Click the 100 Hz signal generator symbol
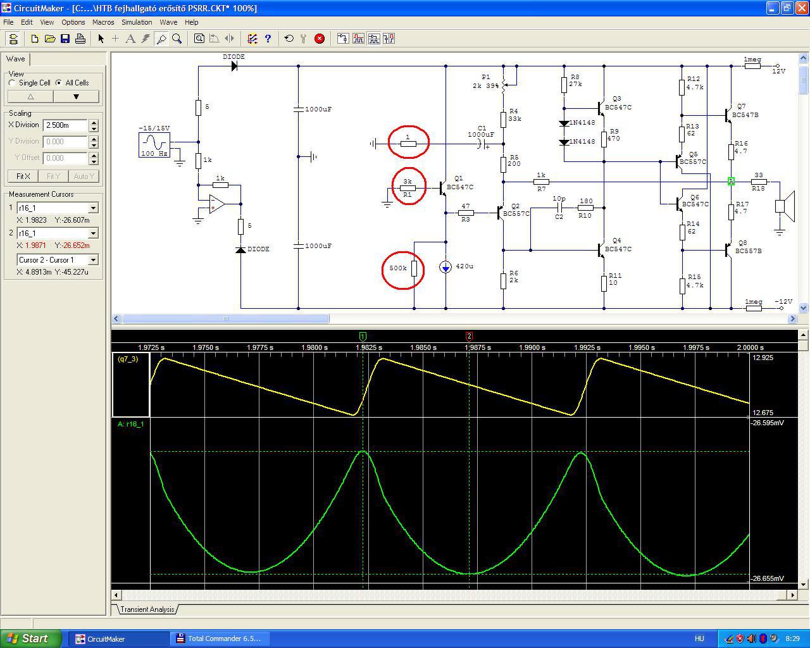 click(x=155, y=145)
